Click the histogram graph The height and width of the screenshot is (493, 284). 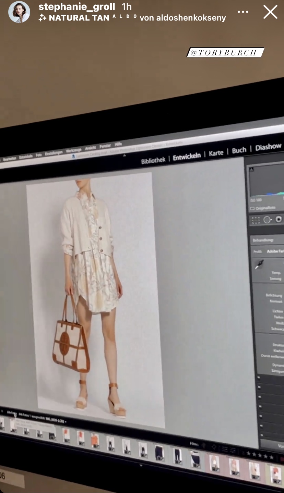tap(266, 181)
